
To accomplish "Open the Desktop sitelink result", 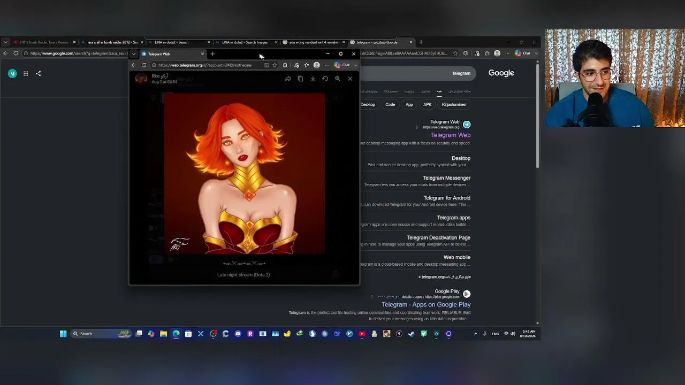I will tap(461, 158).
